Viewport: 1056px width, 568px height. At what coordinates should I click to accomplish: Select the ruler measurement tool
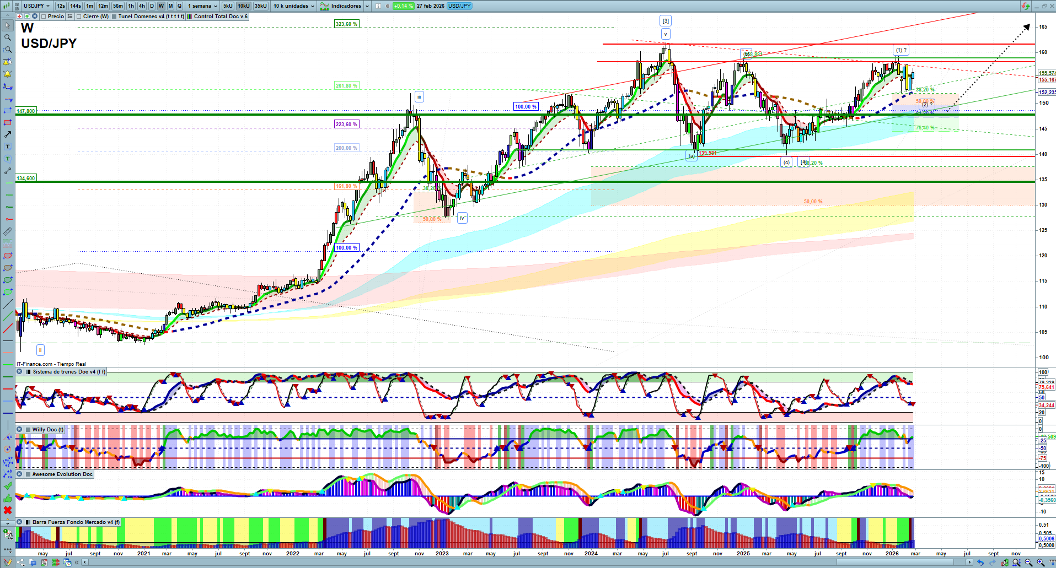[7, 231]
